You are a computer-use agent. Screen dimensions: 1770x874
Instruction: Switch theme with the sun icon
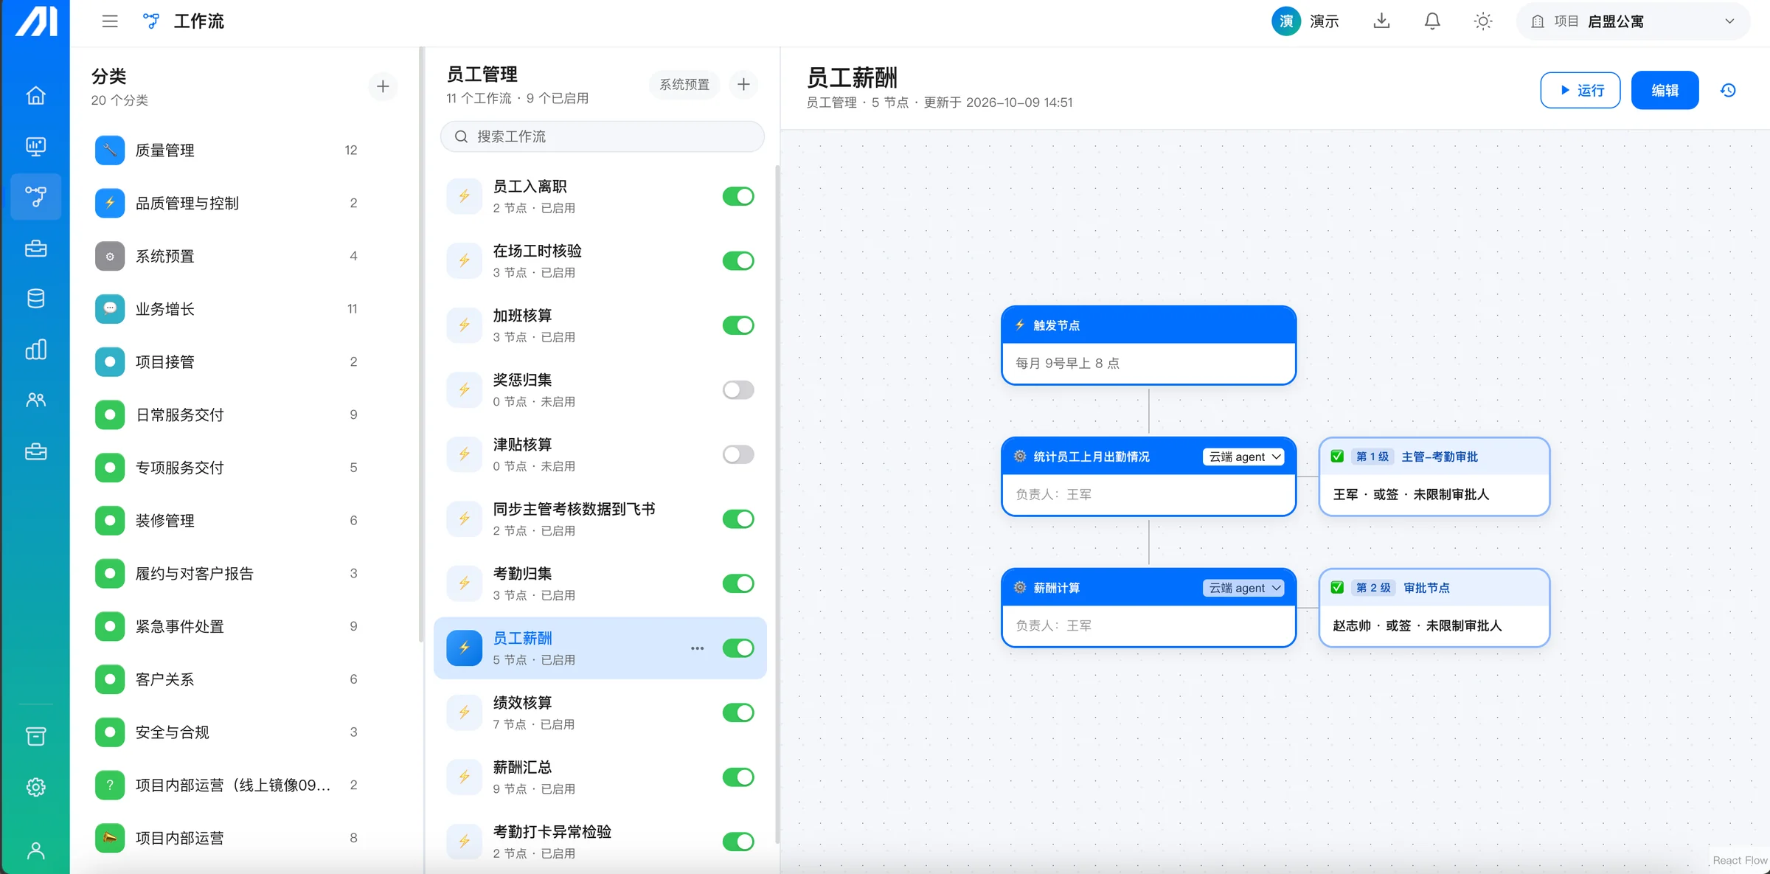point(1482,21)
